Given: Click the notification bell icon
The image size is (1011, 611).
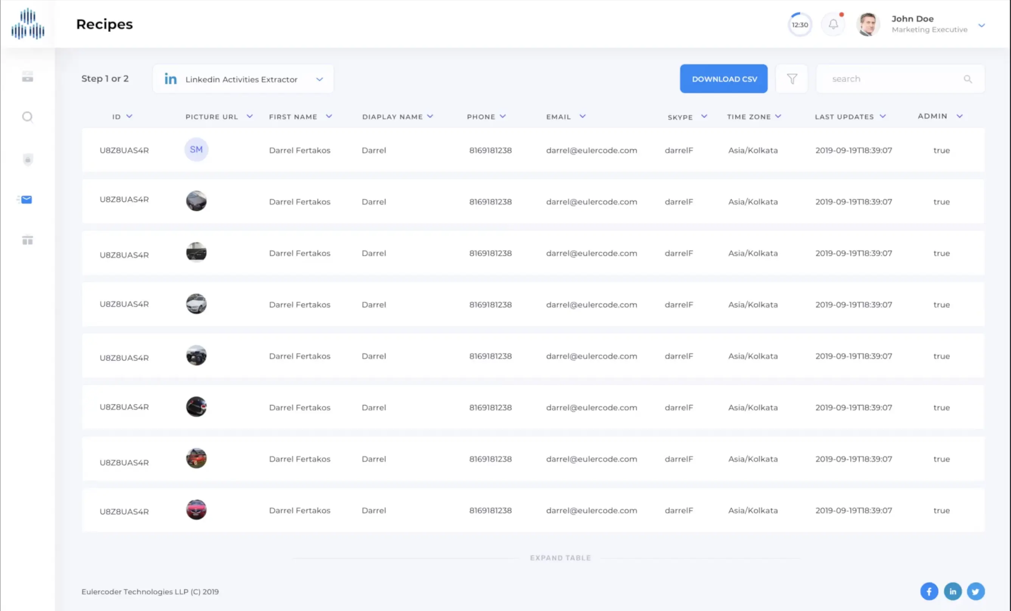Looking at the screenshot, I should coord(833,25).
